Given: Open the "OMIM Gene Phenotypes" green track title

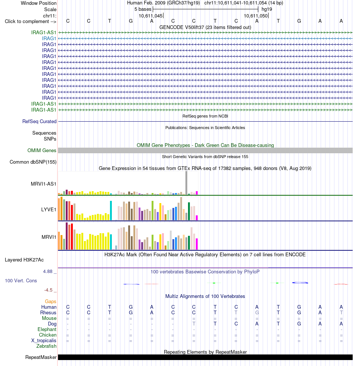Looking at the screenshot, I should pos(205,145).
